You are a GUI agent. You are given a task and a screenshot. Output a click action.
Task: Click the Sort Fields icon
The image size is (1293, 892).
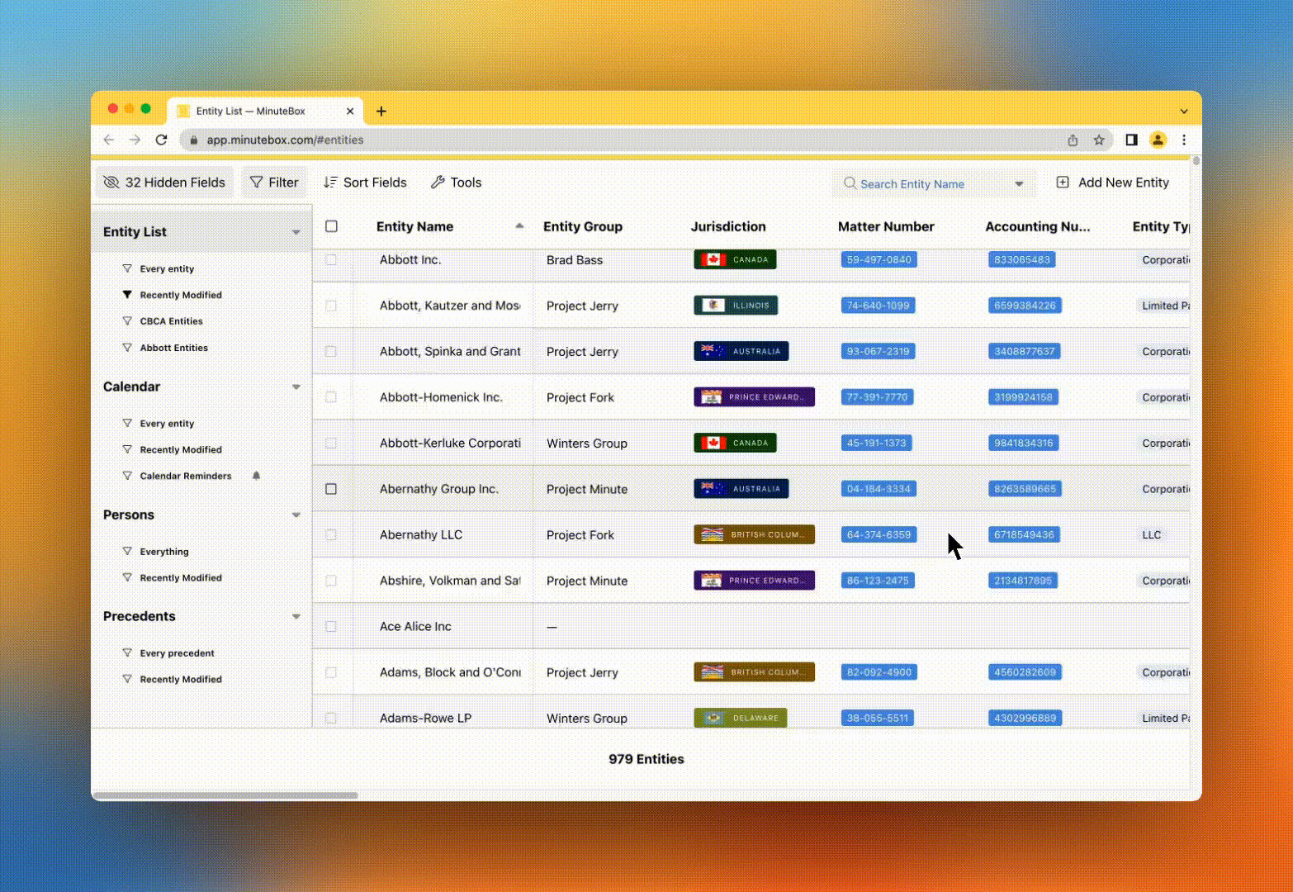[330, 183]
